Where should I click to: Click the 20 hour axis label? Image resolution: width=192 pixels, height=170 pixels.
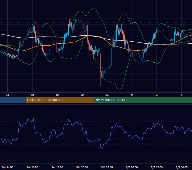coord(82,95)
